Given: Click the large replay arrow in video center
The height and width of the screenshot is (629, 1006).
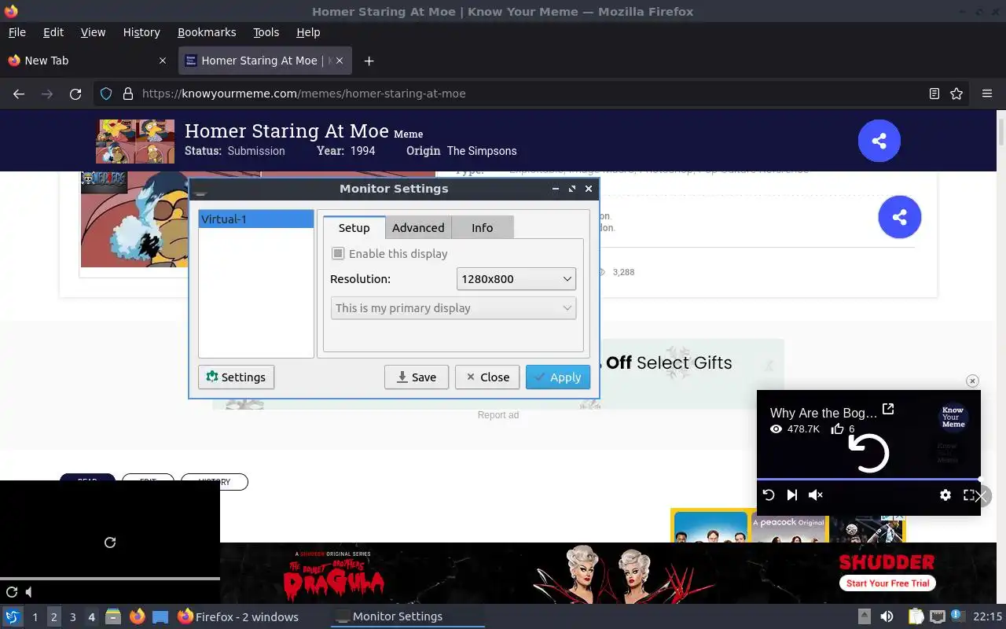Looking at the screenshot, I should pos(868,453).
